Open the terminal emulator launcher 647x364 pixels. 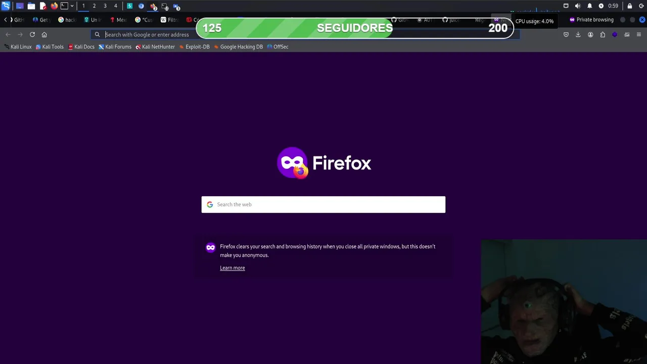coord(64,6)
